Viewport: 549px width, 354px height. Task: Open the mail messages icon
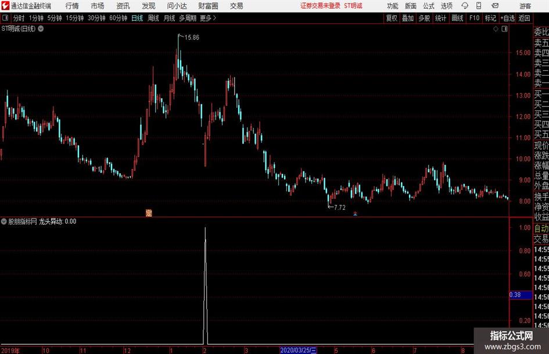[x=495, y=6]
